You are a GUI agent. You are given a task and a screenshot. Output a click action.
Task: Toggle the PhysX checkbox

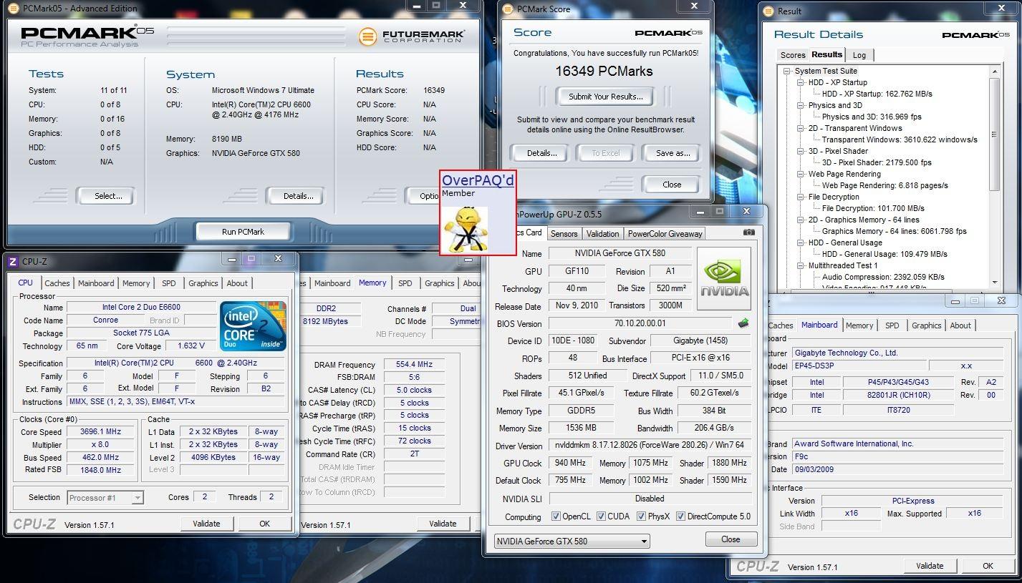coord(641,516)
